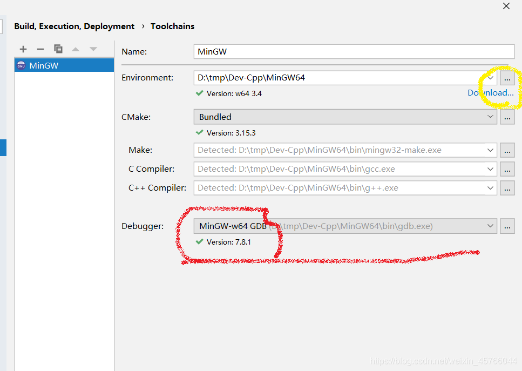Click Build, Execution, Deployment breadcrumb

click(74, 26)
